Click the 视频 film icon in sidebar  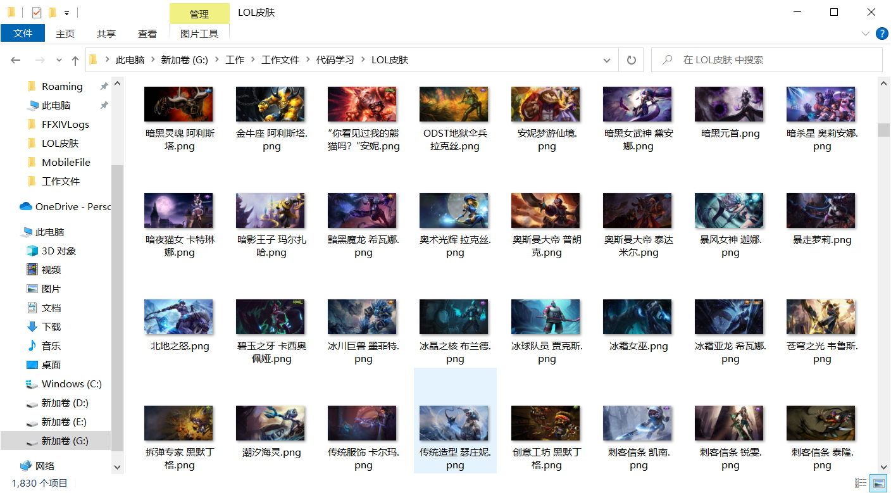tap(32, 270)
